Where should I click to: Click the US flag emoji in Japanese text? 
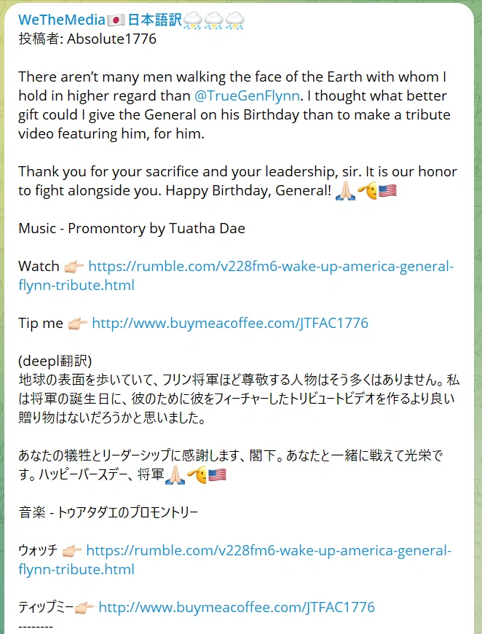pyautogui.click(x=217, y=474)
